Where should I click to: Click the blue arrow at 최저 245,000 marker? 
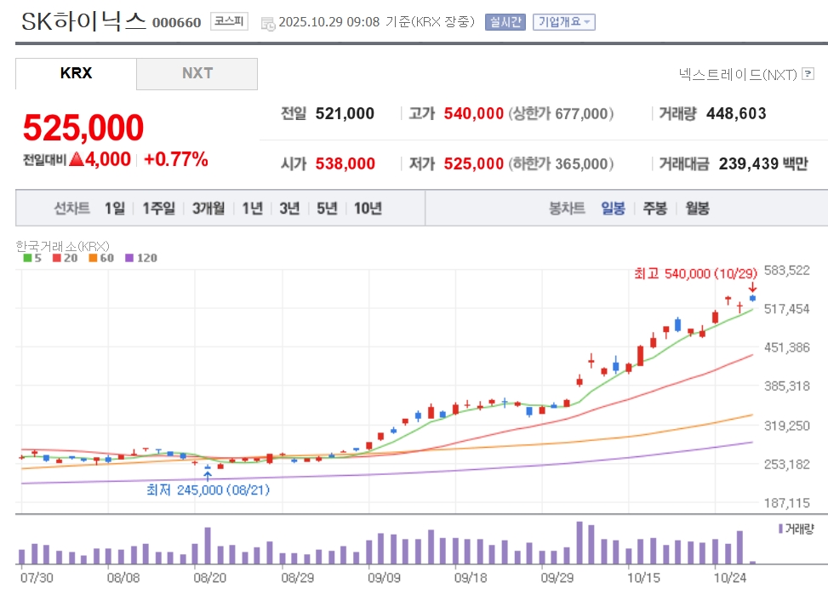point(208,477)
